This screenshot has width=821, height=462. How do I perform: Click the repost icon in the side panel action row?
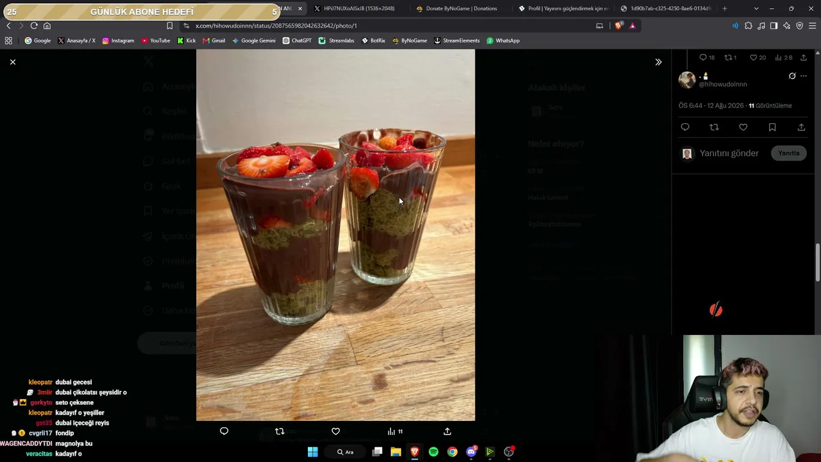coord(714,127)
